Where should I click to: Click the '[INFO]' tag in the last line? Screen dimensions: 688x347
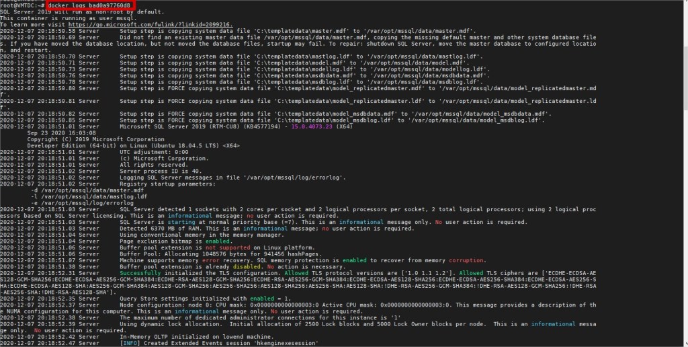click(x=129, y=343)
